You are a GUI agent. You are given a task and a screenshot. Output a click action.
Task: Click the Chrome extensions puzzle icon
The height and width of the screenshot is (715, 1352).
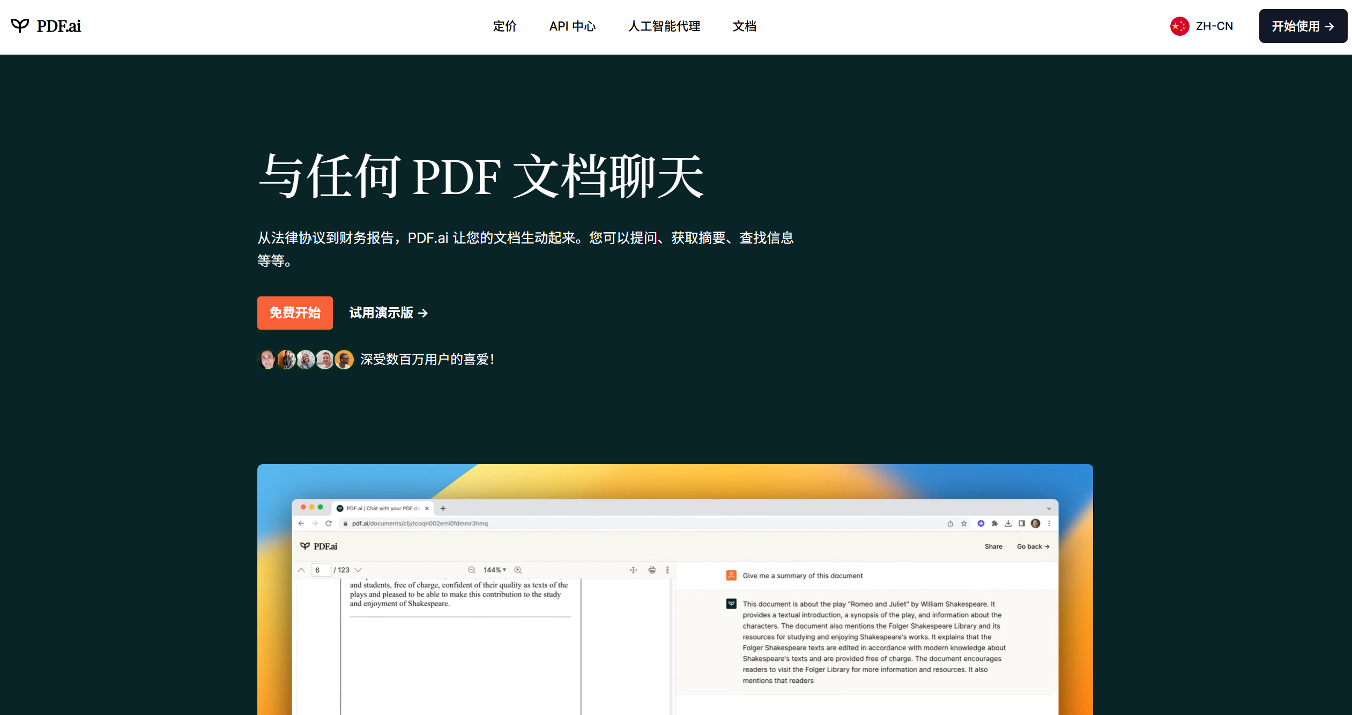point(994,524)
